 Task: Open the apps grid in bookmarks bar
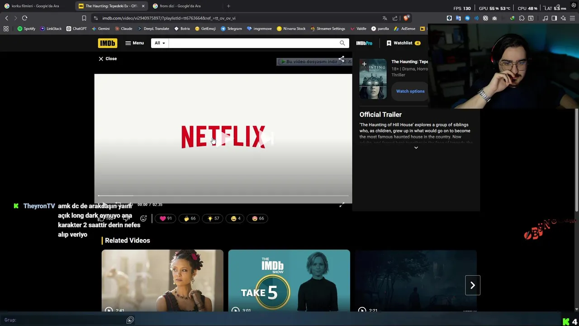tap(6, 29)
